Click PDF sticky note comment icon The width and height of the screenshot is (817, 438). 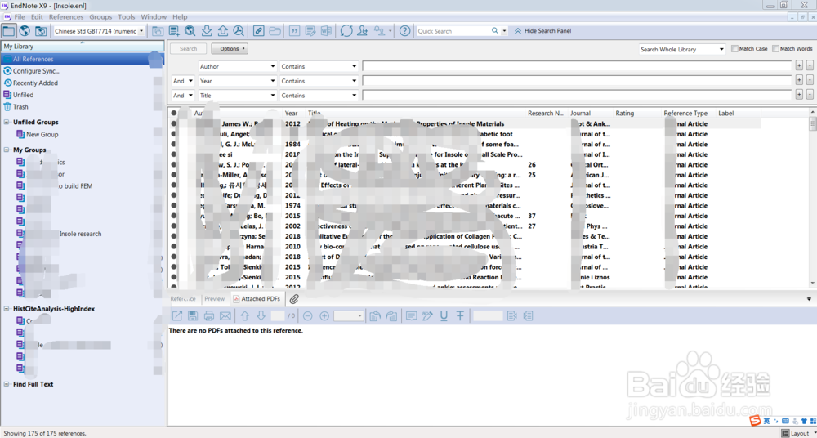[411, 316]
